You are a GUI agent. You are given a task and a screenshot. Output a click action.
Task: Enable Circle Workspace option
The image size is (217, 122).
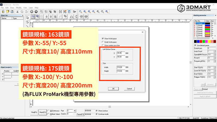click(x=103, y=42)
